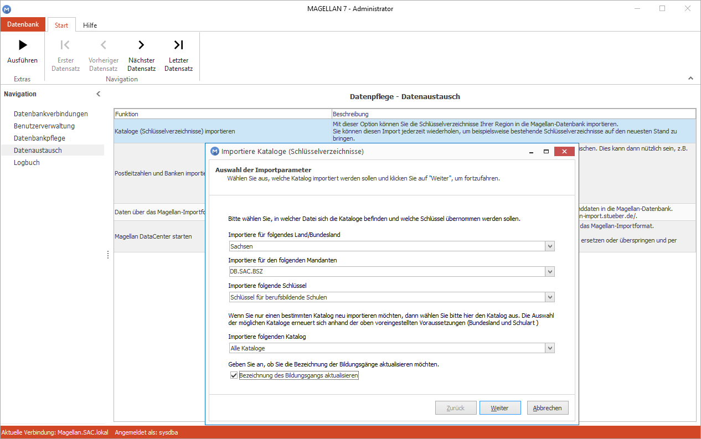The image size is (701, 439).
Task: Open Logbuch in navigation
Action: 27,162
